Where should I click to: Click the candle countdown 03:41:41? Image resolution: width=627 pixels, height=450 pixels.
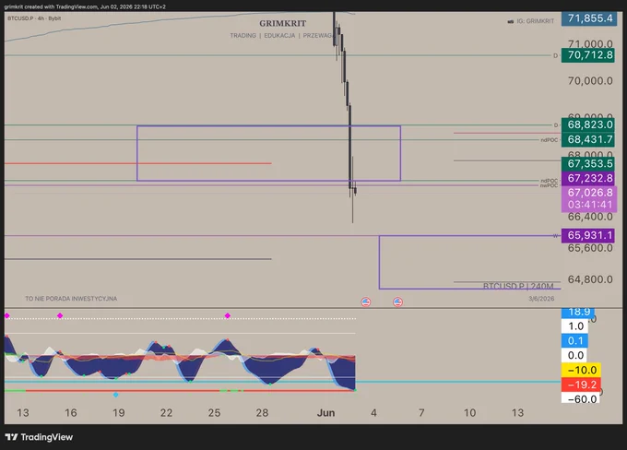[590, 205]
